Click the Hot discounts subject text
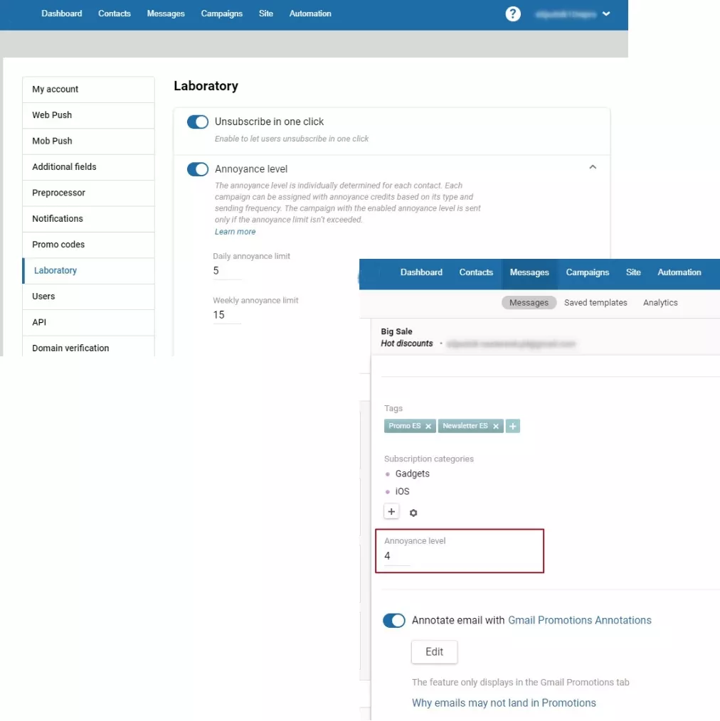This screenshot has height=721, width=720. tap(407, 343)
